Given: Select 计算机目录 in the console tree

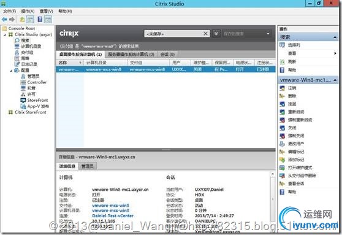Looking at the screenshot, I should 31,46.
